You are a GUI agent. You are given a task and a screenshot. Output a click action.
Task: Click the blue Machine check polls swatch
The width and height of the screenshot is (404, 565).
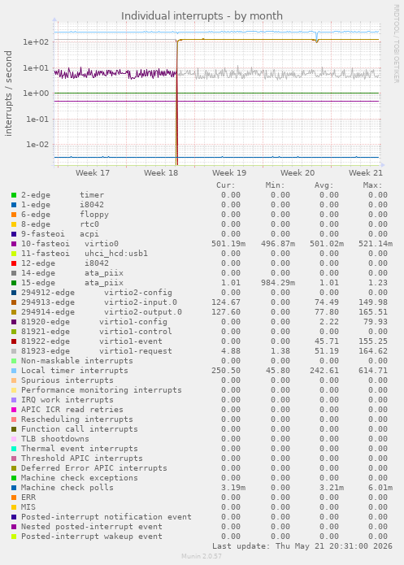click(x=14, y=488)
